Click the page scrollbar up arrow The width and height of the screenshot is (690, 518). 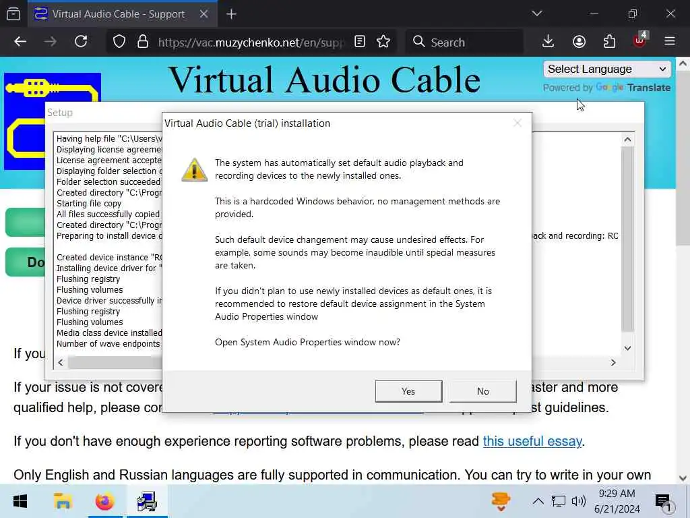(683, 64)
